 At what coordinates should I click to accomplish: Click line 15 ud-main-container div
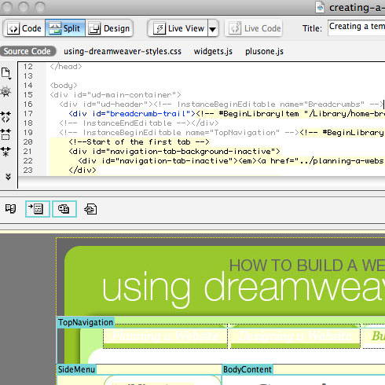pos(115,95)
